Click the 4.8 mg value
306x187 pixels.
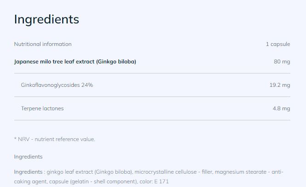281,108
